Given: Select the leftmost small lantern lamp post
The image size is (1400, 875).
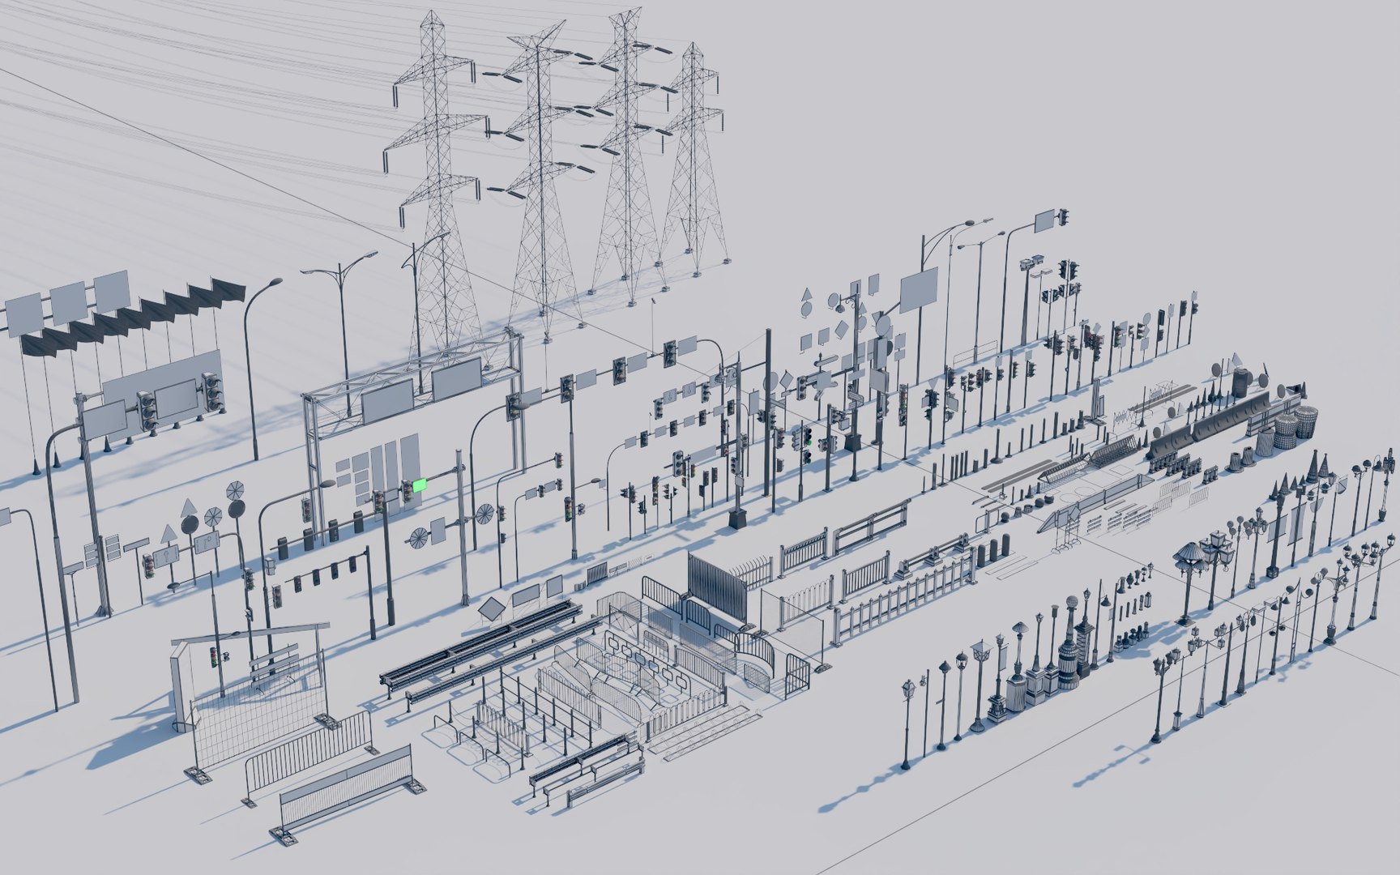Looking at the screenshot, I should [907, 725].
